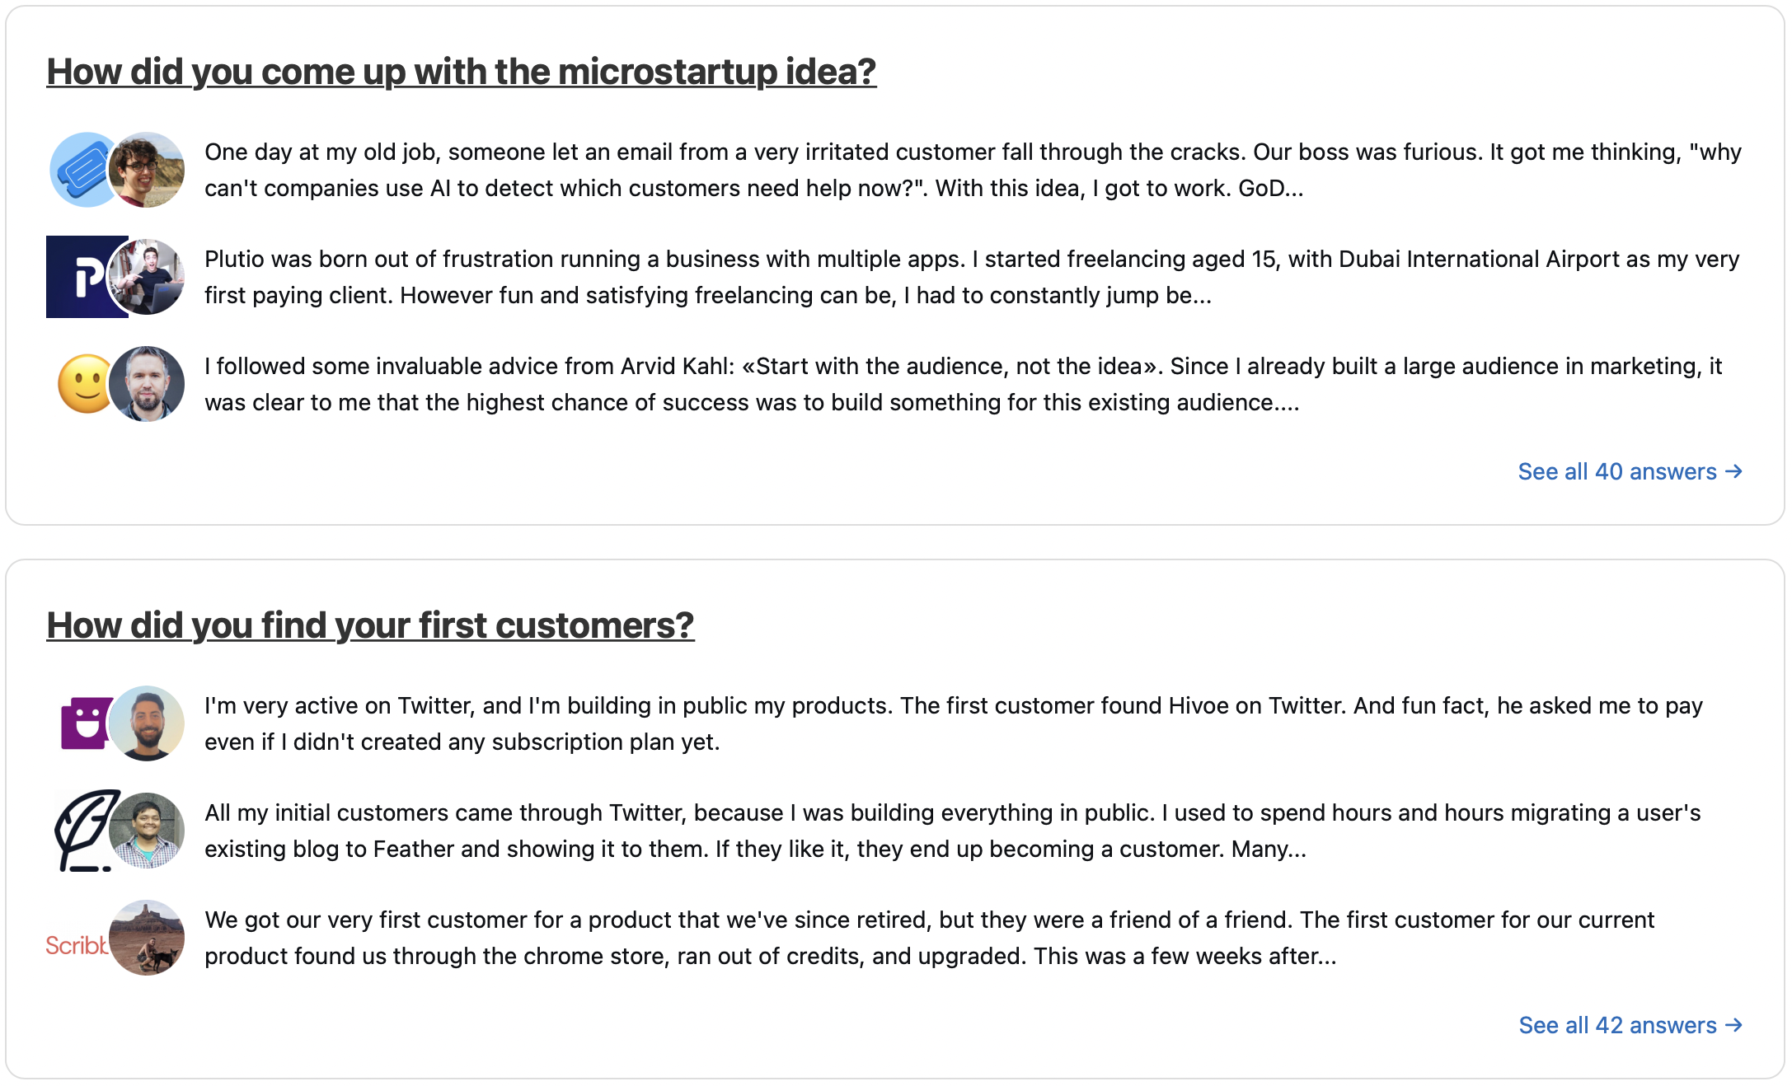Click the purple Hivoe smiley logo
The height and width of the screenshot is (1086, 1792).
click(x=84, y=723)
